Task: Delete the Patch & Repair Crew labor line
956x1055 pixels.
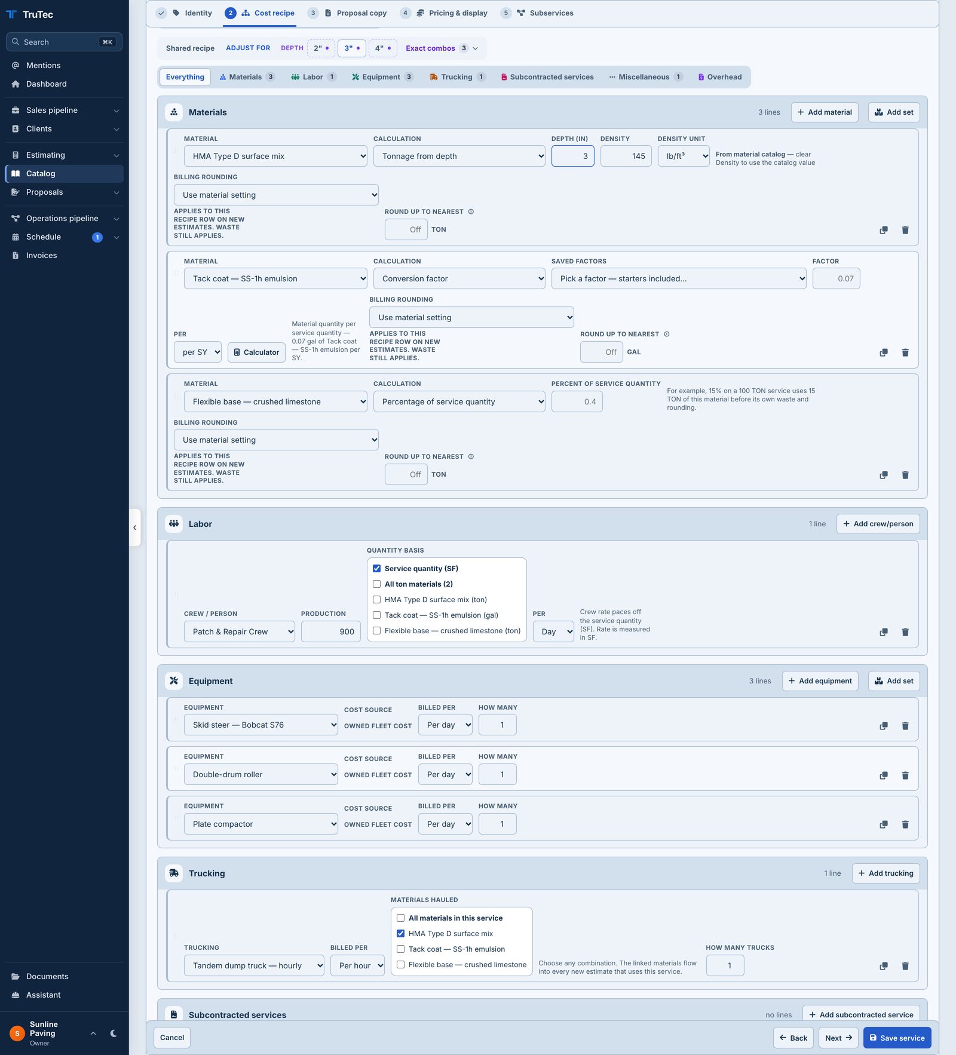Action: click(905, 632)
